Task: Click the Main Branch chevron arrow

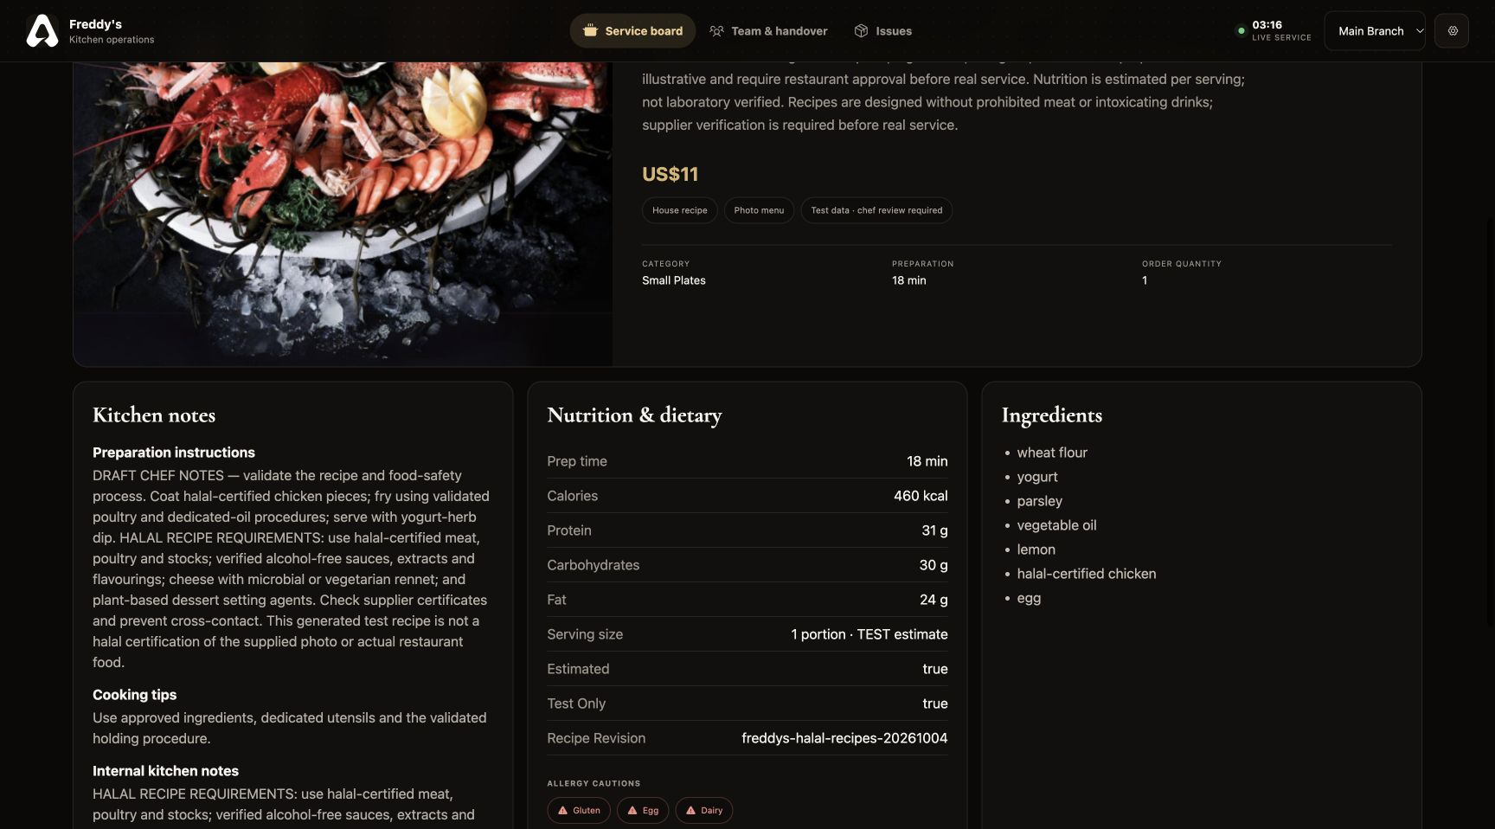Action: (1419, 31)
